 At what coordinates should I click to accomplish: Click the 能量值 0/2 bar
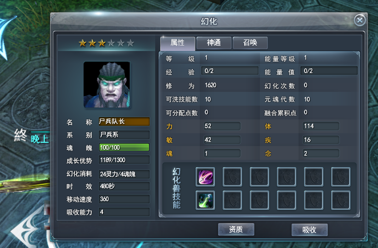coord(329,71)
